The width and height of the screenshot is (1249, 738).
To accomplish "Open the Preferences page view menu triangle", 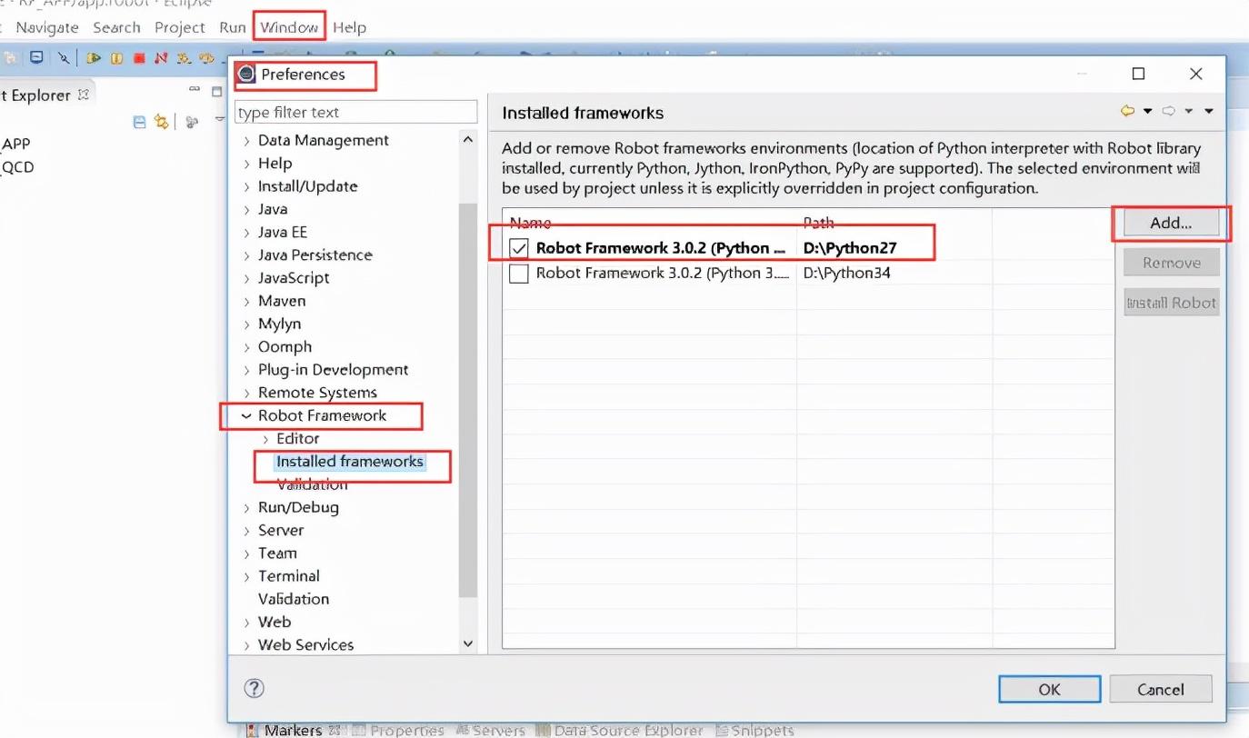I will pos(1209,112).
